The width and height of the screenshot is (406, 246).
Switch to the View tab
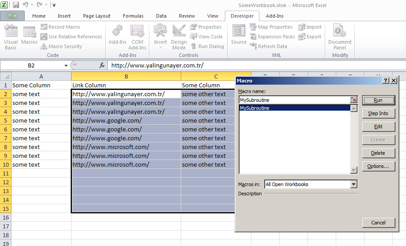[212, 16]
